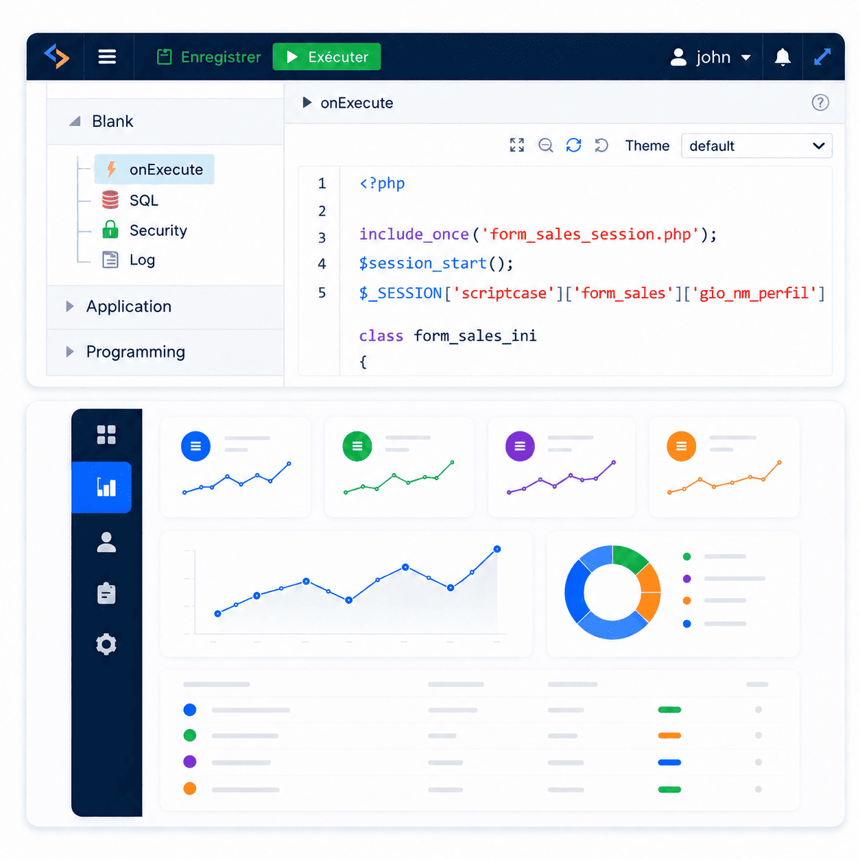The image size is (860, 860).
Task: Open notifications bell
Action: click(x=783, y=57)
